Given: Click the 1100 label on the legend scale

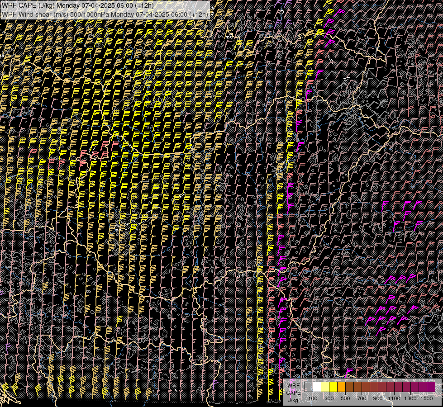Looking at the screenshot, I should click(394, 398).
